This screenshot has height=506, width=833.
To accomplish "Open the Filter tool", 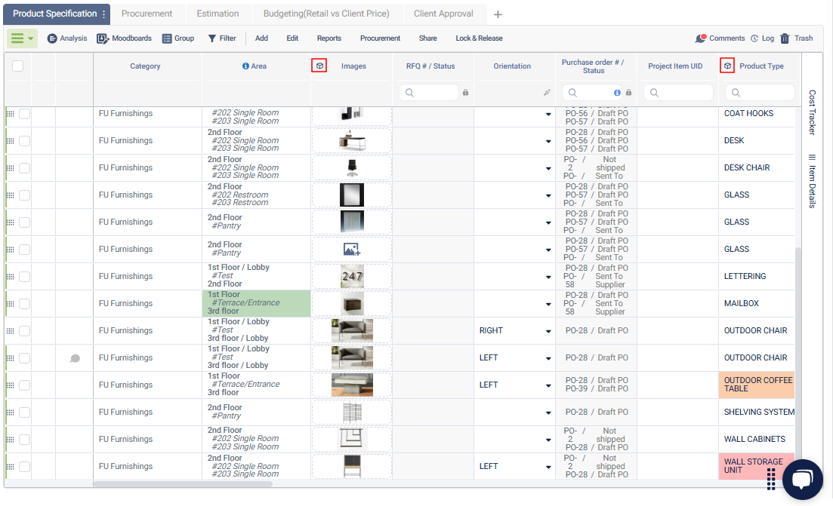I will click(221, 38).
